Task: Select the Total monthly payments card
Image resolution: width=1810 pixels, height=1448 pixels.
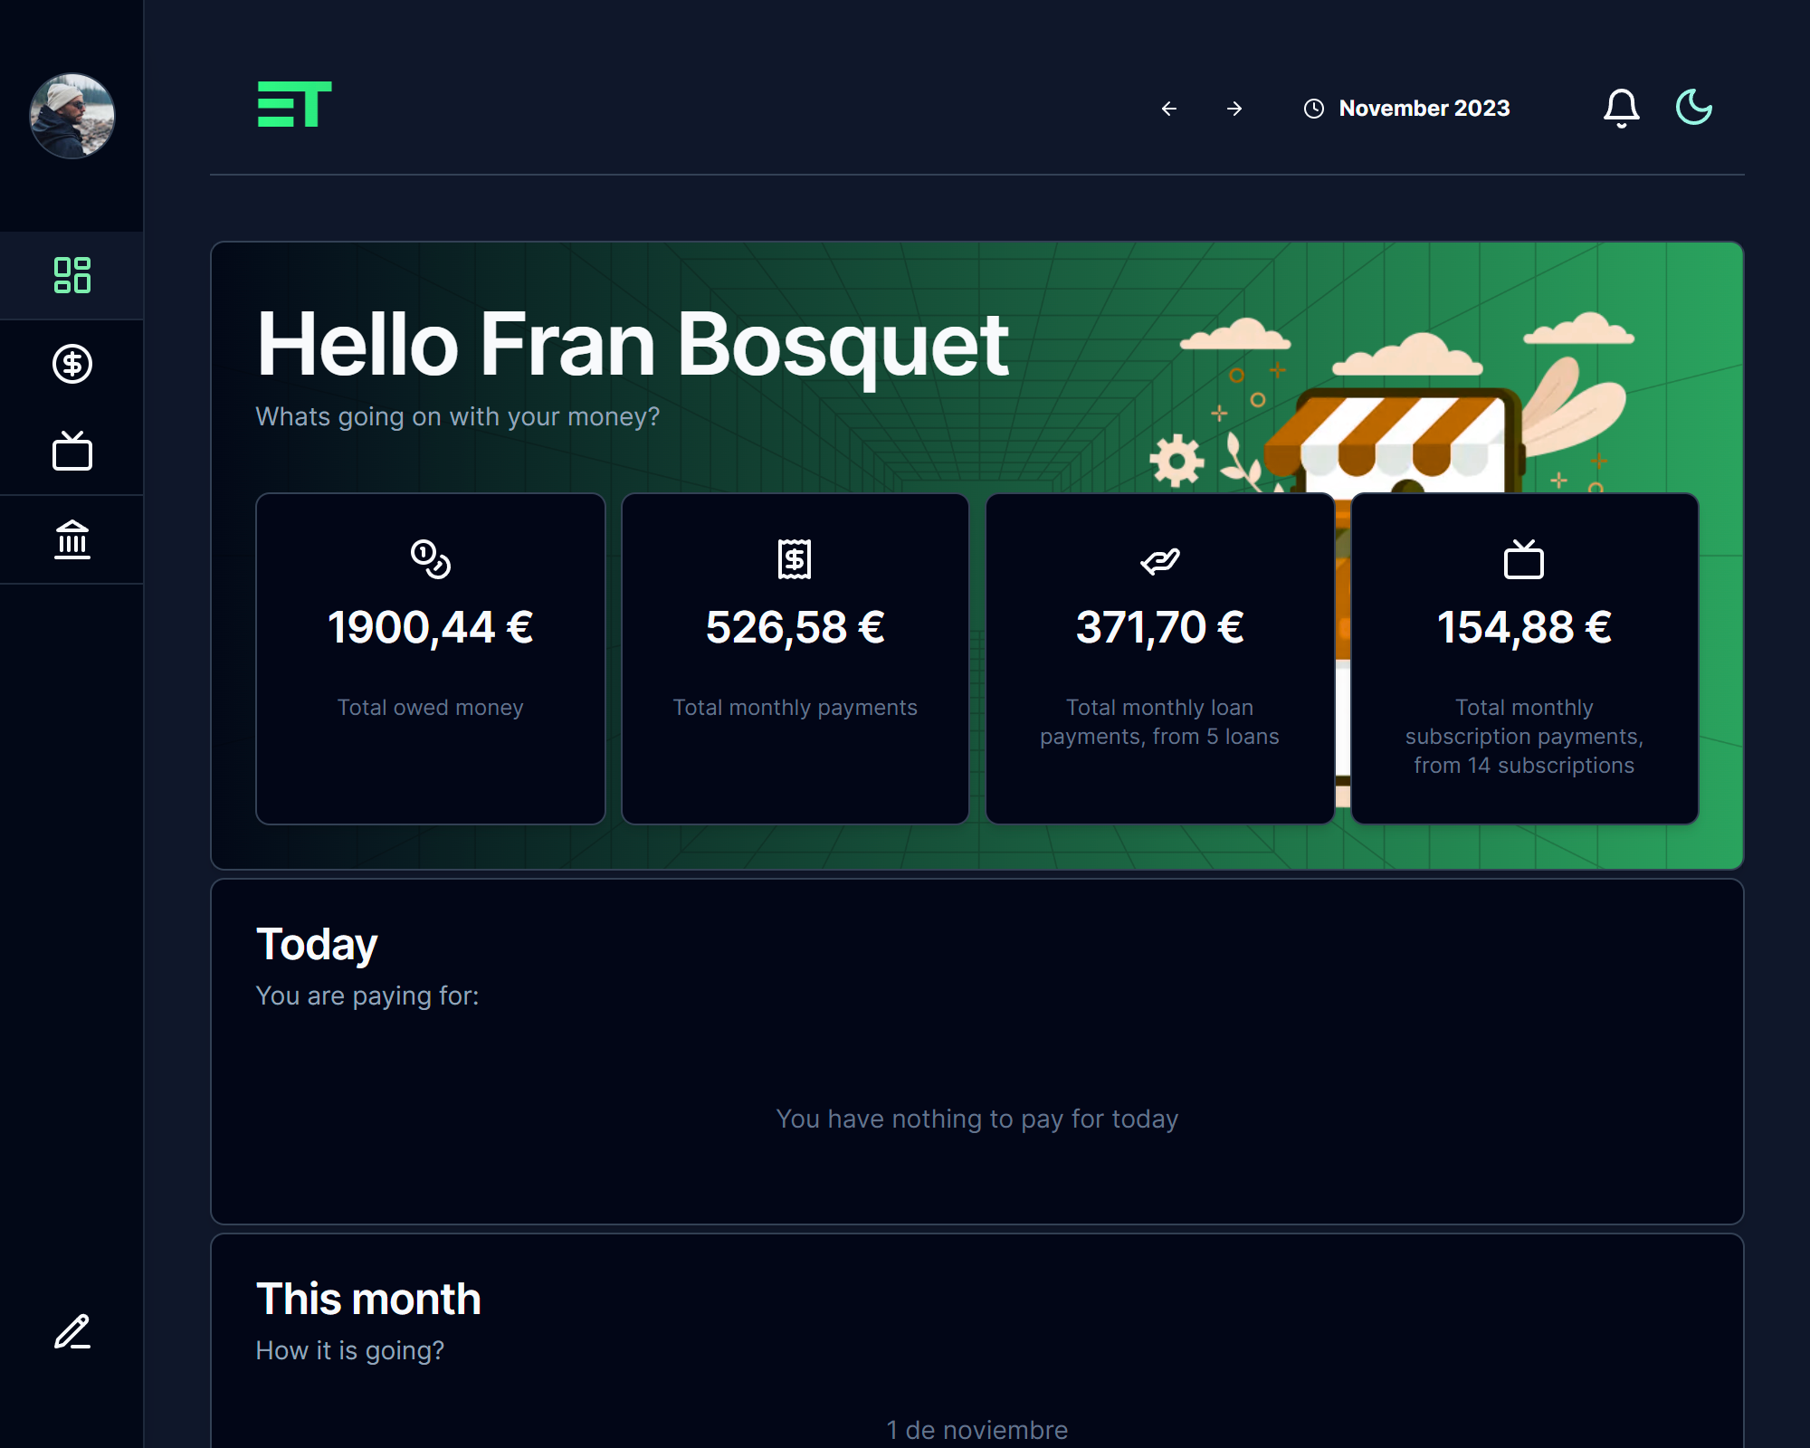Action: pos(795,659)
